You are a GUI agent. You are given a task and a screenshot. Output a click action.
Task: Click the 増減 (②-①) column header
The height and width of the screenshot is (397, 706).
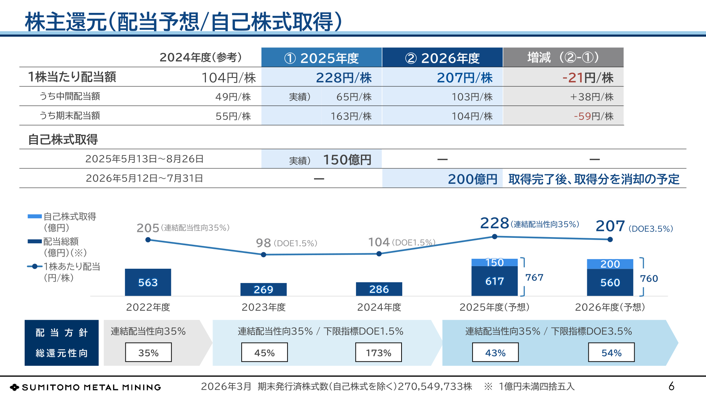pyautogui.click(x=563, y=58)
